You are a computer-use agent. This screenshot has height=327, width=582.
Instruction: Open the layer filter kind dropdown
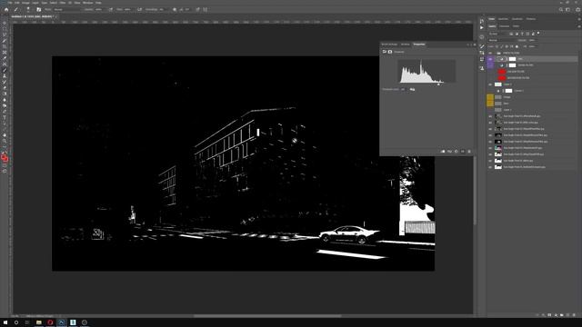point(497,34)
